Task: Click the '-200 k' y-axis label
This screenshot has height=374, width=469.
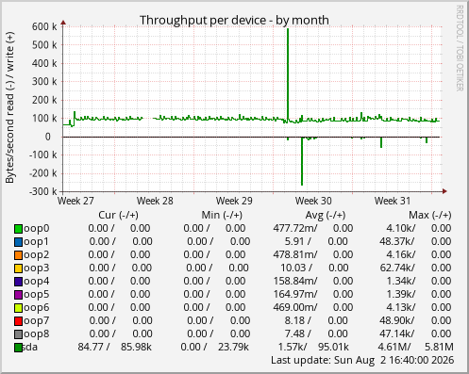Action: click(x=43, y=173)
